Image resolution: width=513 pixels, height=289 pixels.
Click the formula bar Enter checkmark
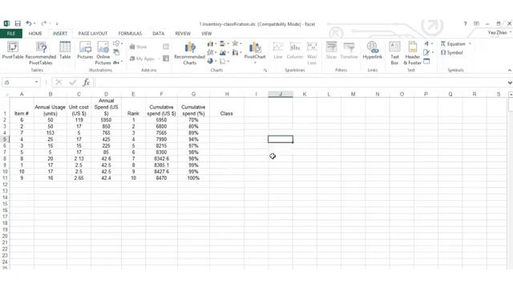click(73, 82)
